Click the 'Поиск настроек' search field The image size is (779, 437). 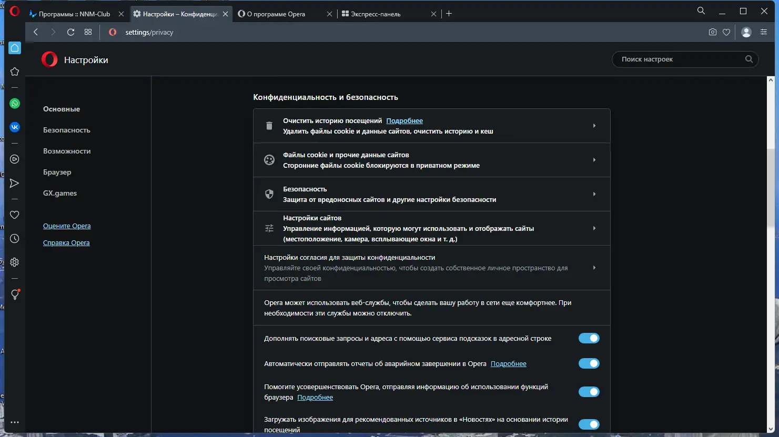click(681, 59)
